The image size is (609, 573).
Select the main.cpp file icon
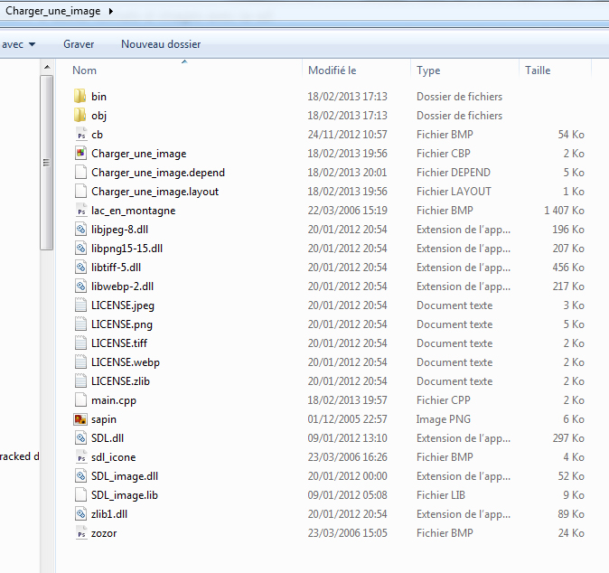point(80,400)
